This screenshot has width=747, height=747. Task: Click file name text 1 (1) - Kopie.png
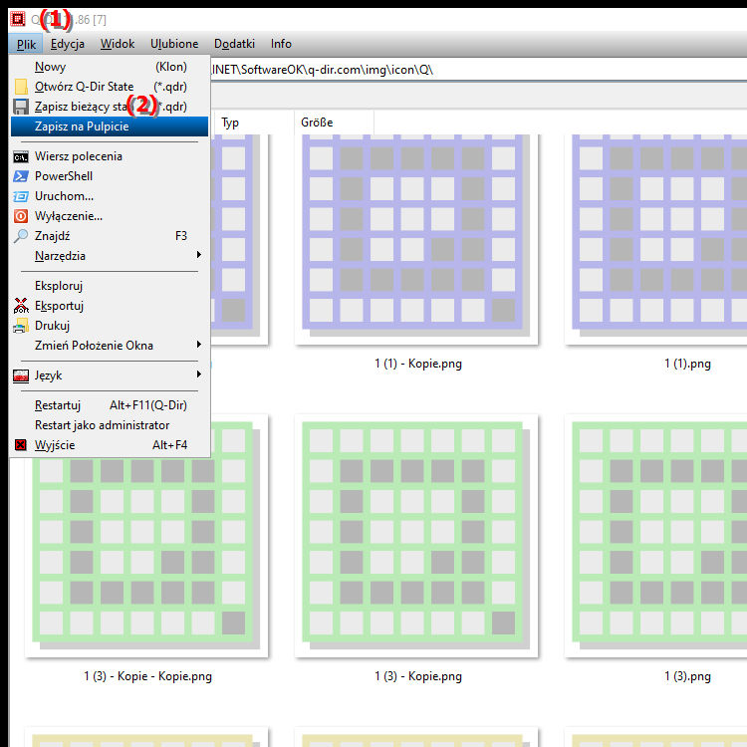click(x=418, y=364)
